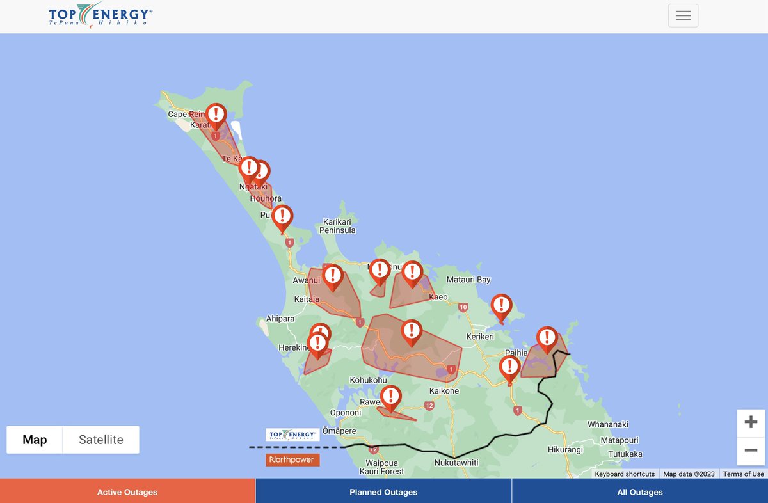This screenshot has height=503, width=768.
Task: Select the Map view option
Action: 35,440
